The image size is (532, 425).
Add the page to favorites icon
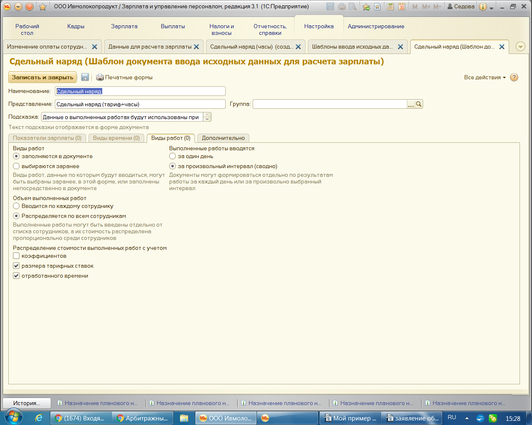377,7
